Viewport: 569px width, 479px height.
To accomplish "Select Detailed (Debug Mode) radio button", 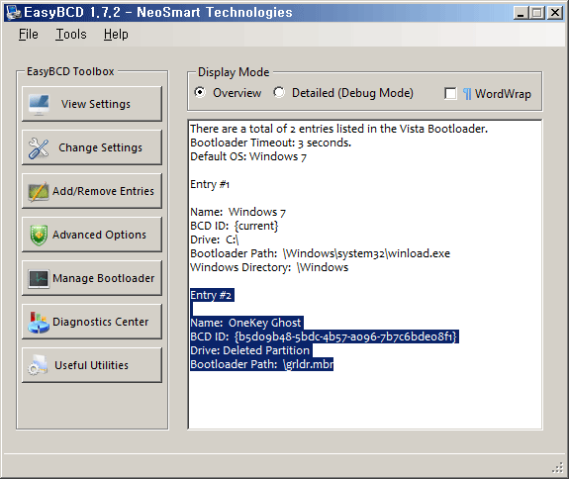I will click(x=279, y=93).
